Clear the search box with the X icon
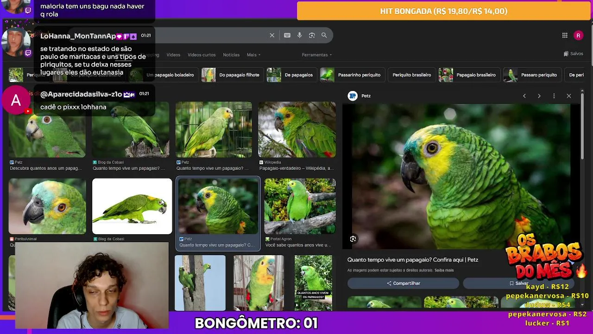Screen dimensions: 593x334 click(272, 35)
